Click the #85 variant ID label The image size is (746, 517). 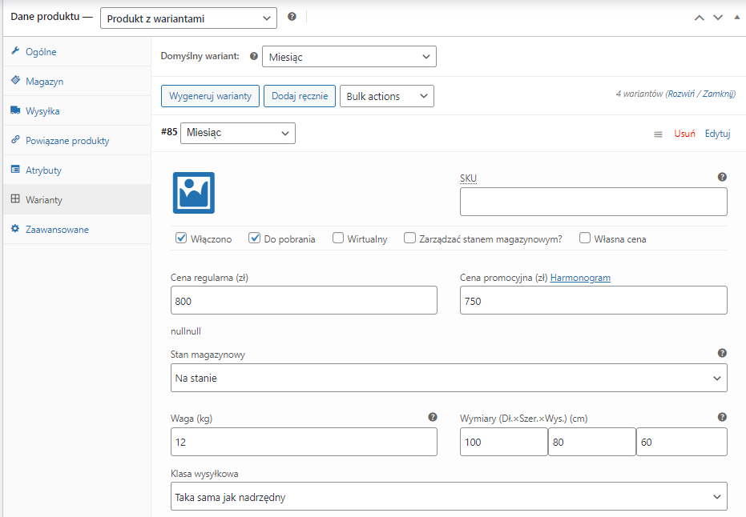pos(169,131)
